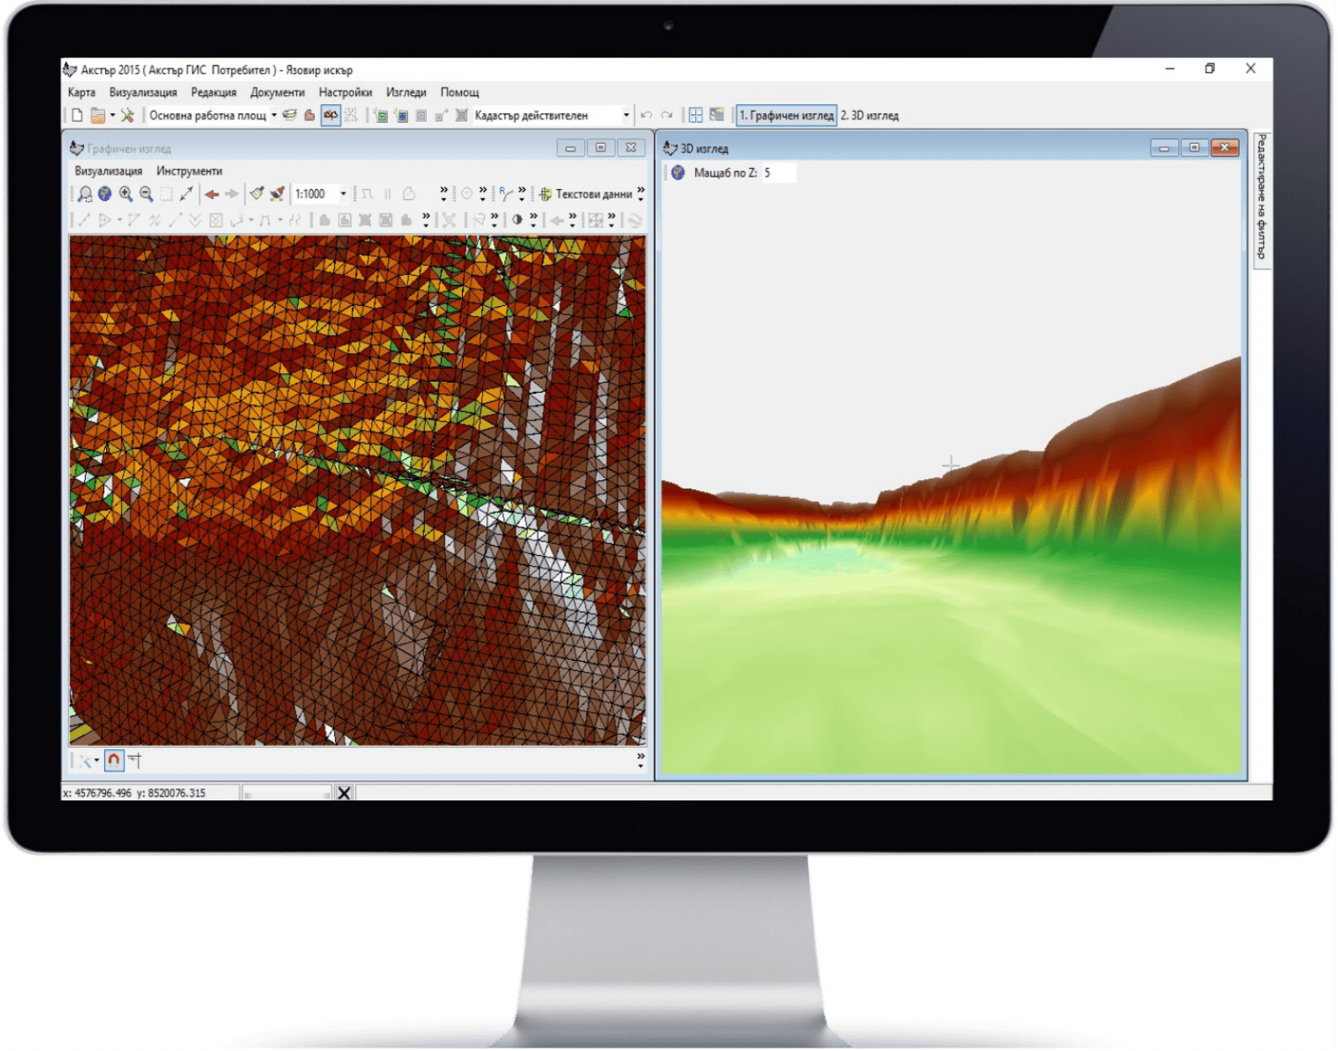Screen dimensions: 1338x1051
Task: Click the Текстови данни toolbar button
Action: point(586,194)
